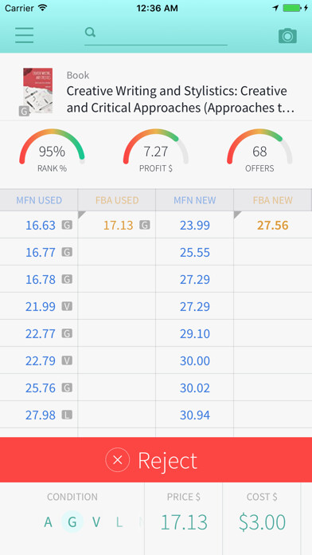The width and height of the screenshot is (312, 555).
Task: Tap G badge on book cover
Action: pos(24,112)
